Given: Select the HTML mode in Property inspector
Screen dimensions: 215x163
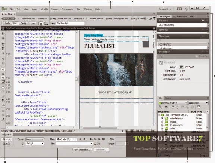Looking at the screenshot, I should pos(7,139).
